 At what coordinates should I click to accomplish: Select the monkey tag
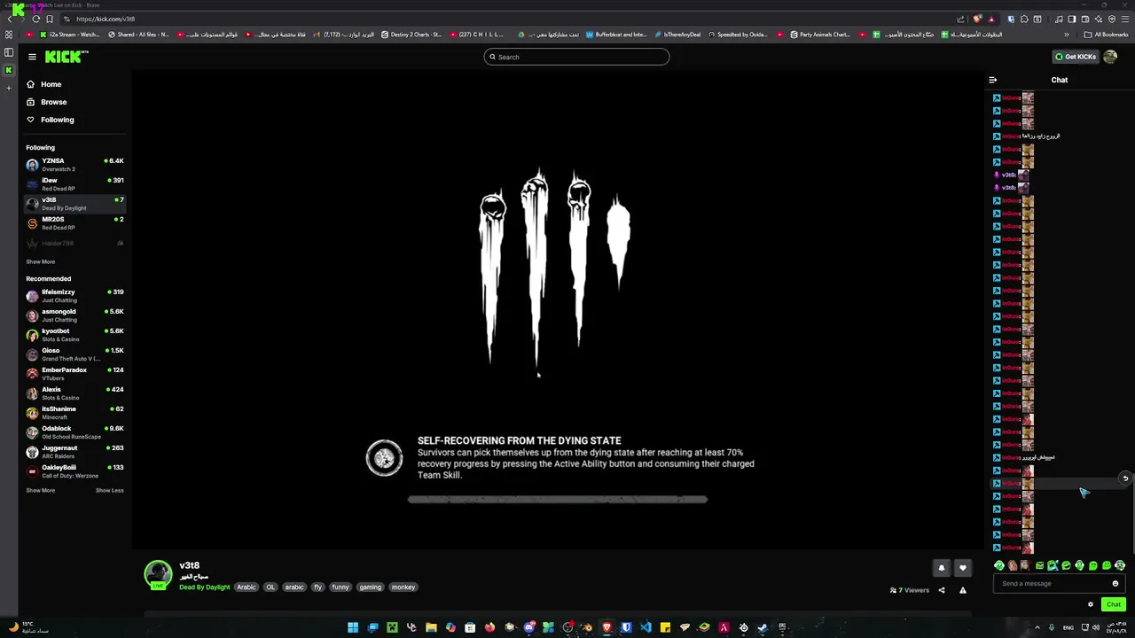tap(403, 587)
